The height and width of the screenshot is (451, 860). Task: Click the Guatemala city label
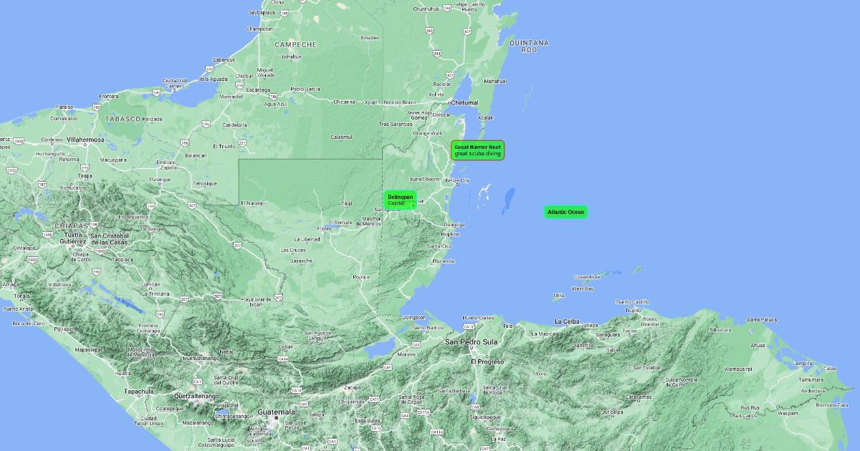click(x=276, y=412)
